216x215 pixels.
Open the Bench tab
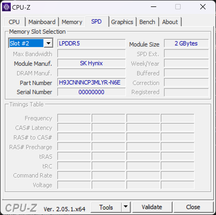click(x=147, y=22)
